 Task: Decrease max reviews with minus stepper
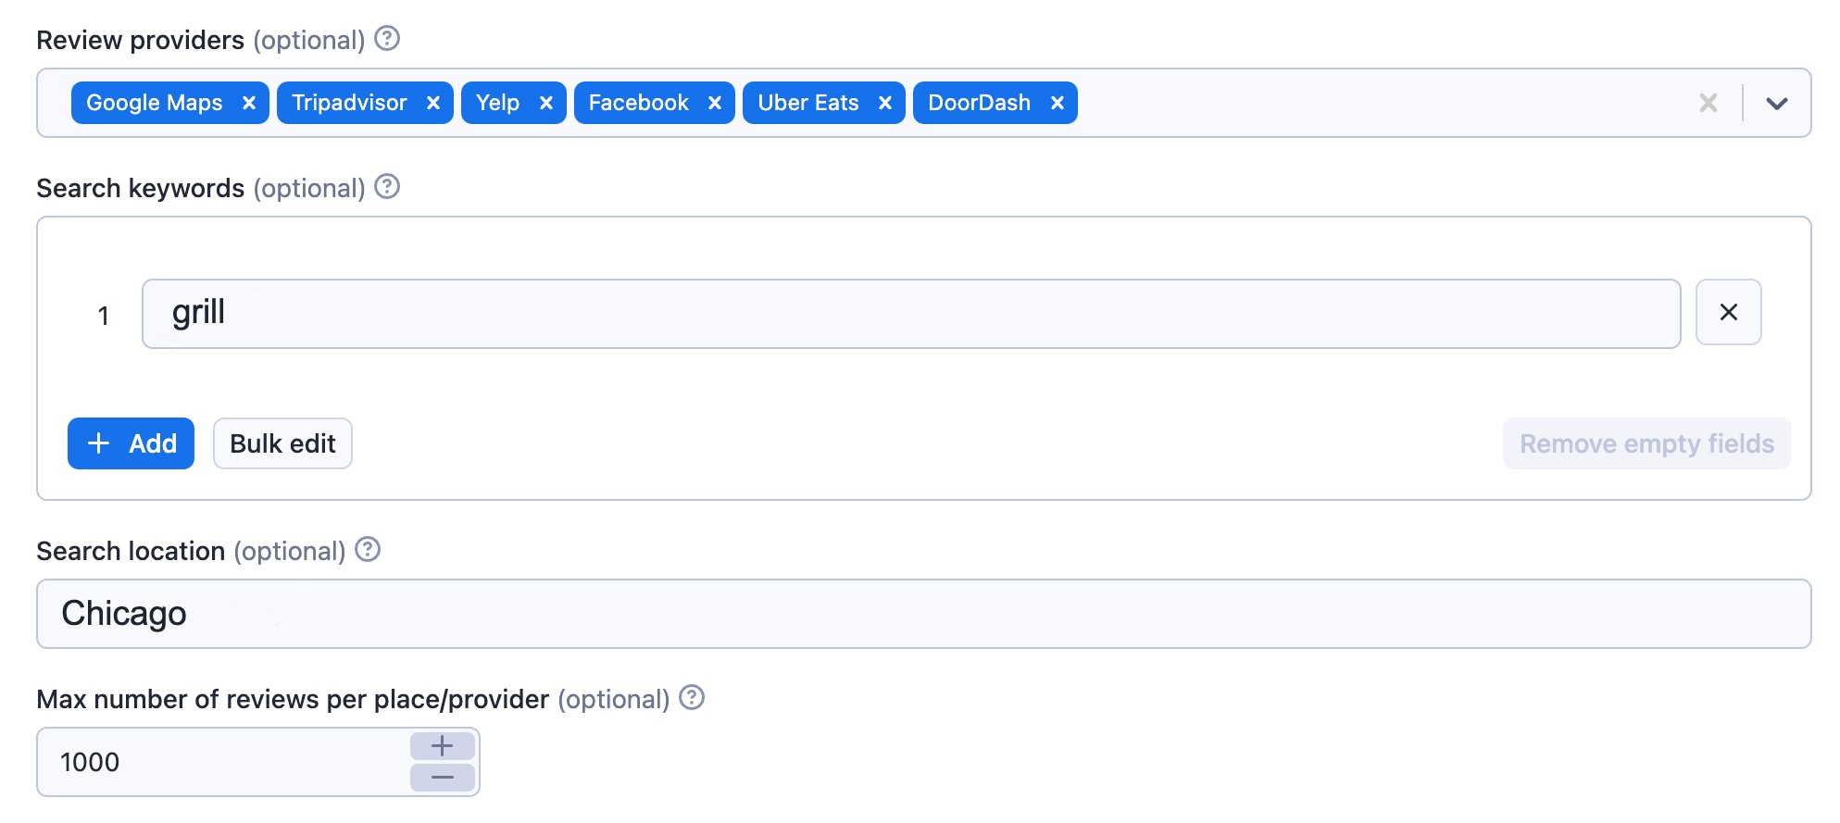point(443,778)
